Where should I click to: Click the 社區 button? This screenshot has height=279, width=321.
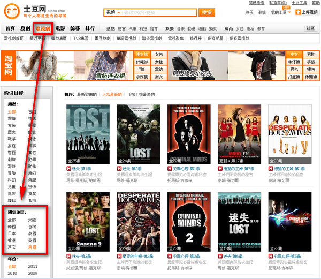310,28
